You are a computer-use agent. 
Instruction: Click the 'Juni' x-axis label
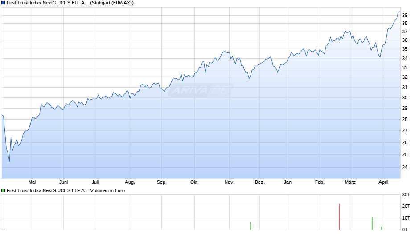point(64,182)
